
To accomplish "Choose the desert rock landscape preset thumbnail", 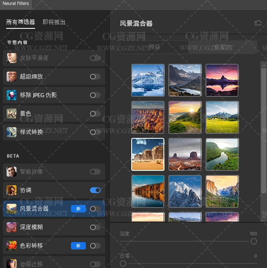I will pyautogui.click(x=148, y=154).
